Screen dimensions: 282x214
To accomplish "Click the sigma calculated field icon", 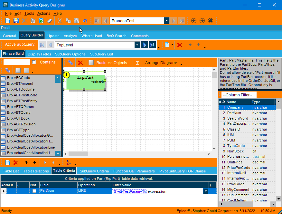I will [x=137, y=63].
